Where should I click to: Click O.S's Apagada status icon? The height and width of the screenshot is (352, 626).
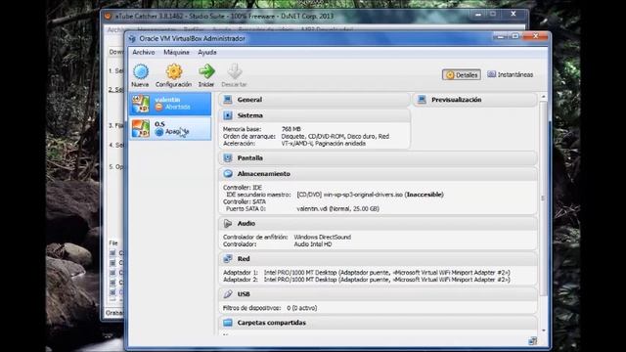[158, 132]
